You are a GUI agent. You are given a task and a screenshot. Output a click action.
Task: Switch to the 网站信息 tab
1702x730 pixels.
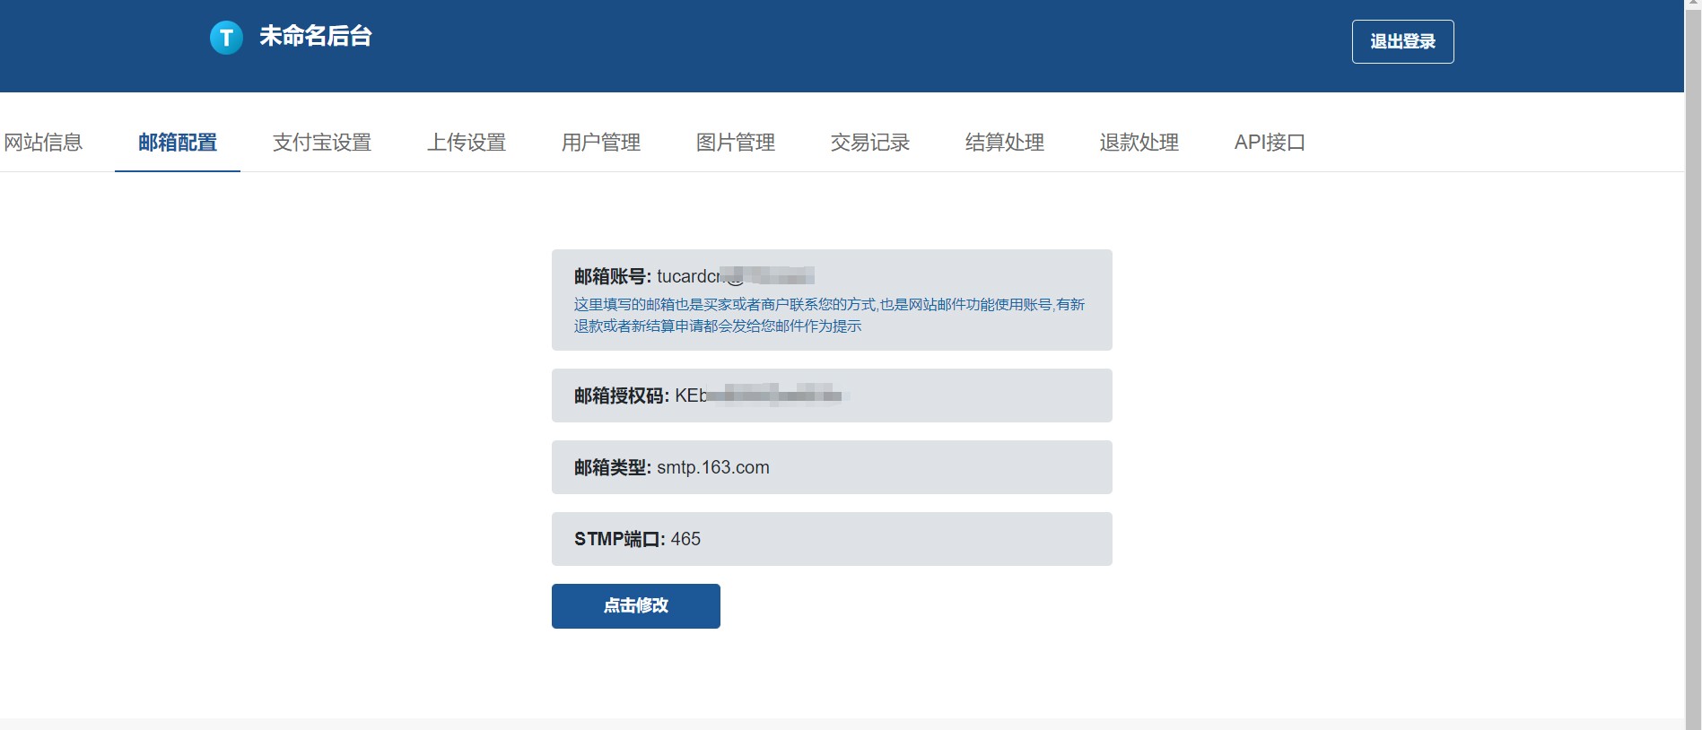(x=43, y=143)
